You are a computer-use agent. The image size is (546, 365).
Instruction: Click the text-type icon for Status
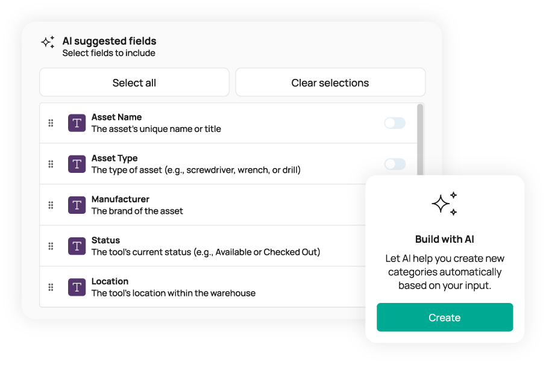click(x=77, y=246)
